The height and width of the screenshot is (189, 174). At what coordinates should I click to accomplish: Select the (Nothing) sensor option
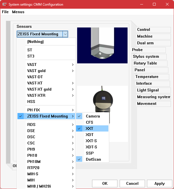pos(46,42)
